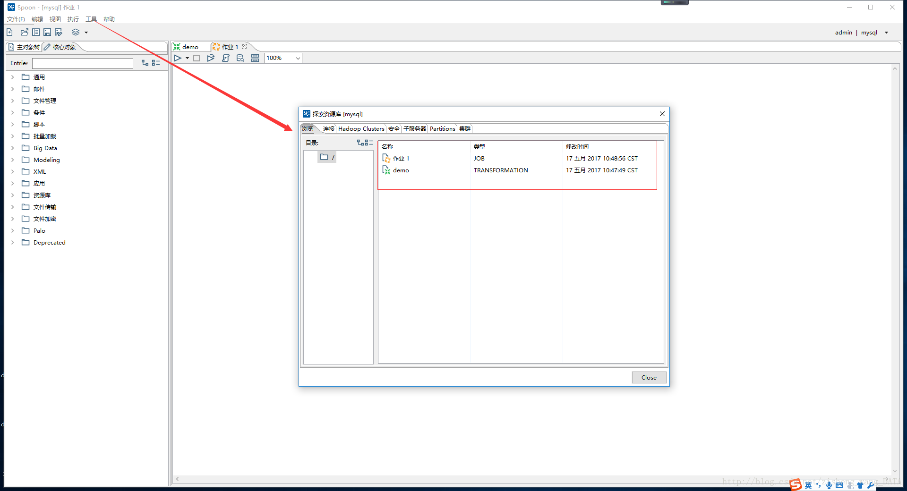Expand the 通用 folder

[13, 77]
